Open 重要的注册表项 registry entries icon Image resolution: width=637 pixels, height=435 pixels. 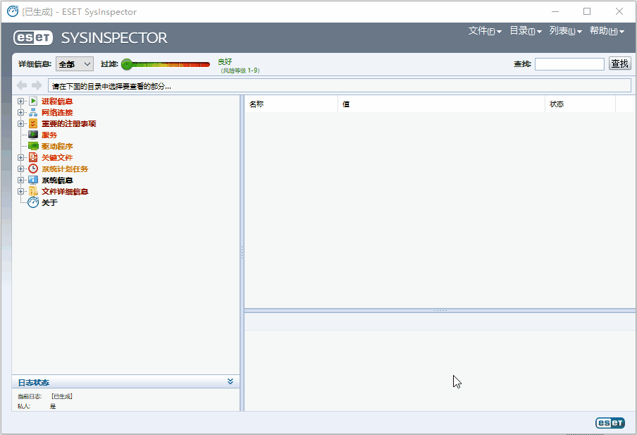[x=33, y=123]
